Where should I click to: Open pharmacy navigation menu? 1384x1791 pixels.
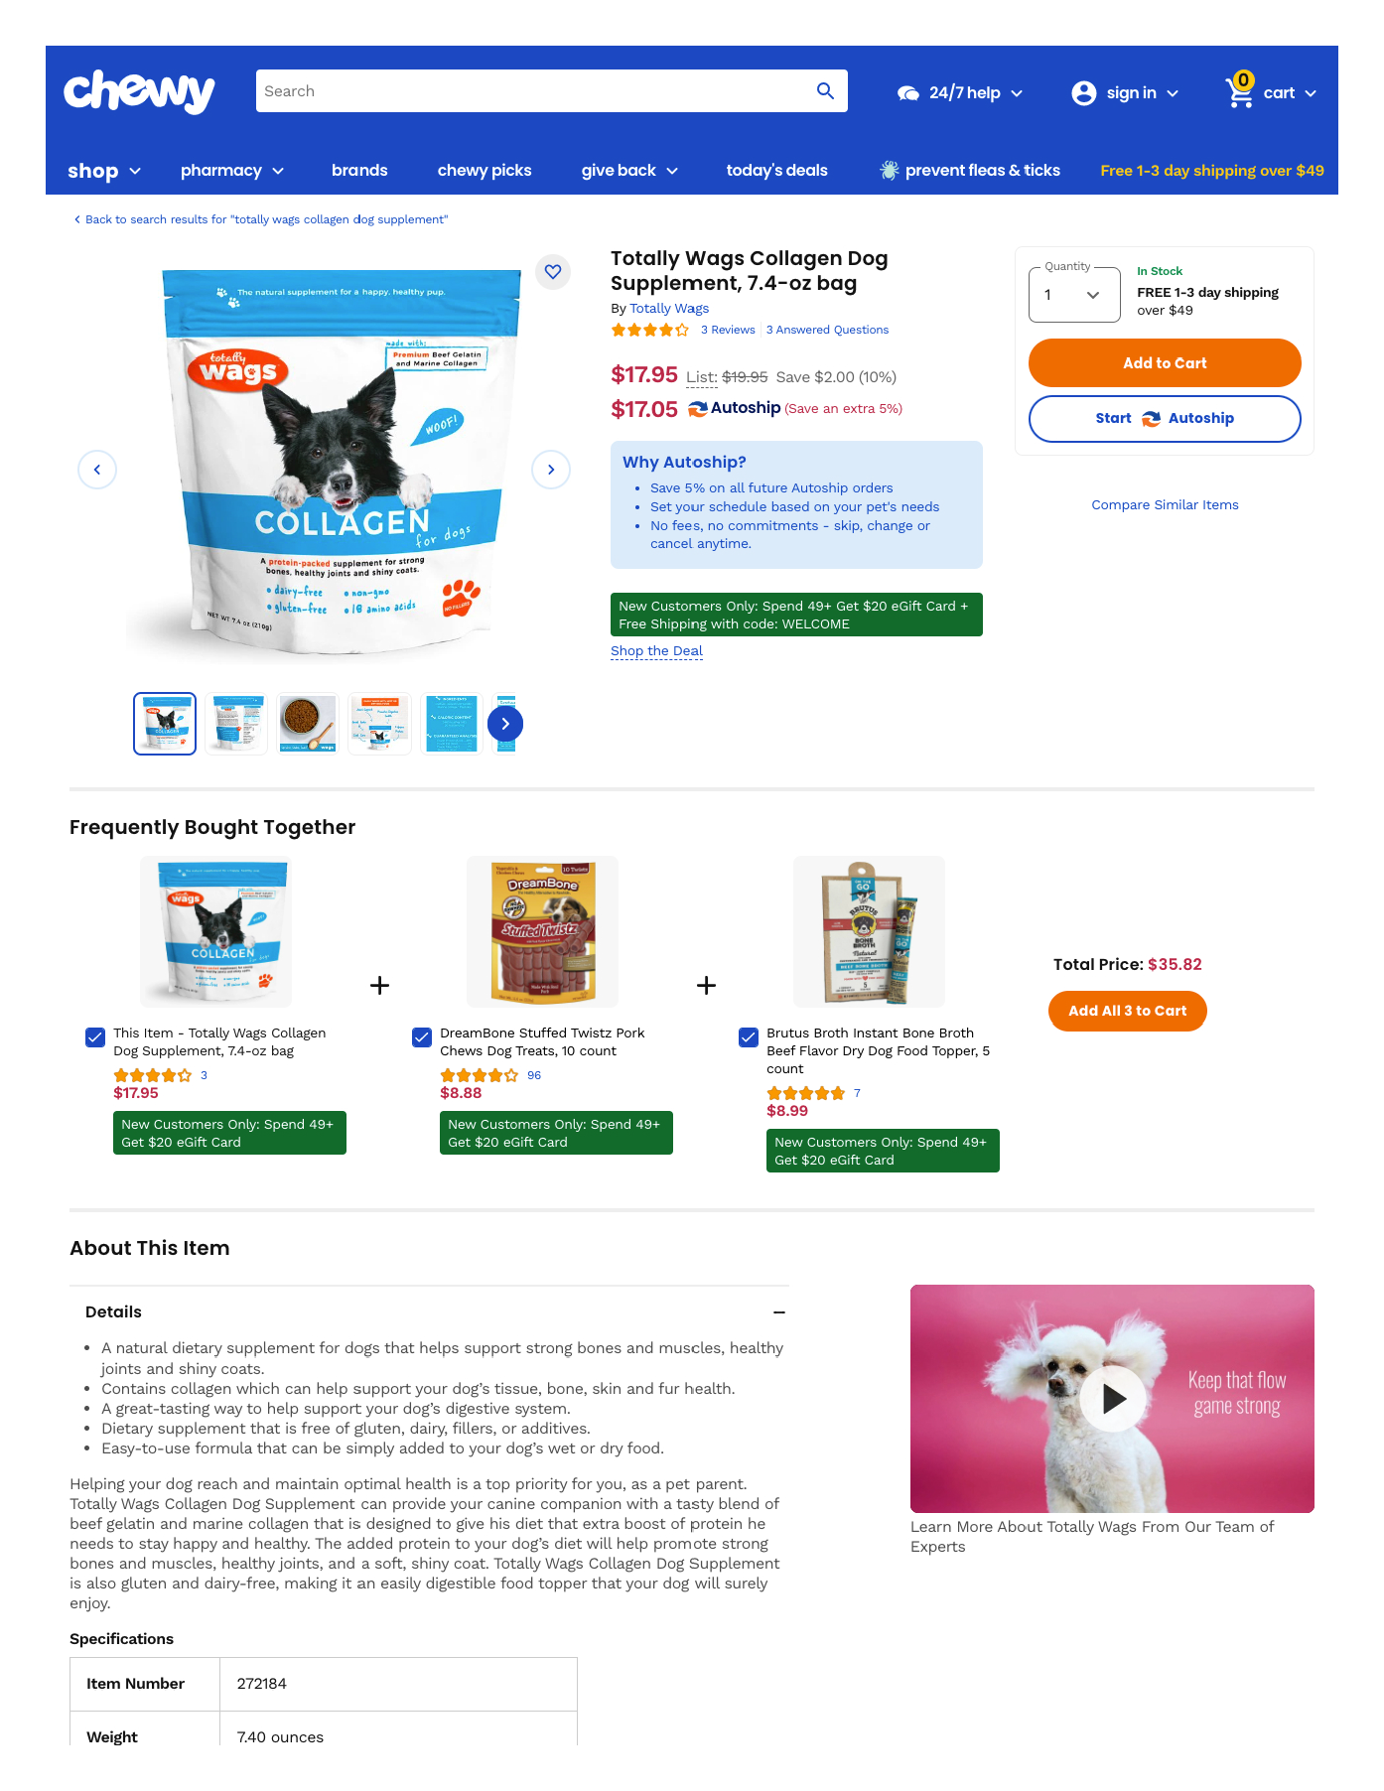click(x=232, y=171)
